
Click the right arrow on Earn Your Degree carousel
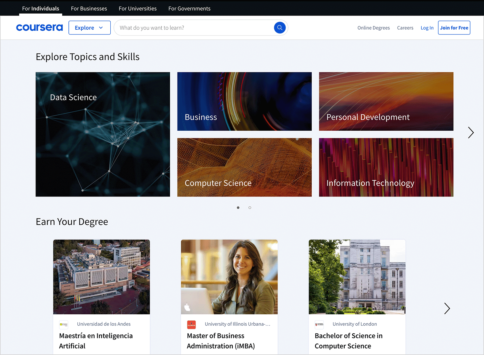coord(447,308)
